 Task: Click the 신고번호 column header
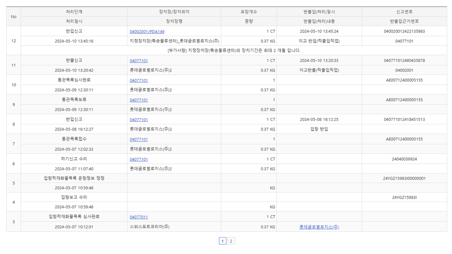(404, 12)
